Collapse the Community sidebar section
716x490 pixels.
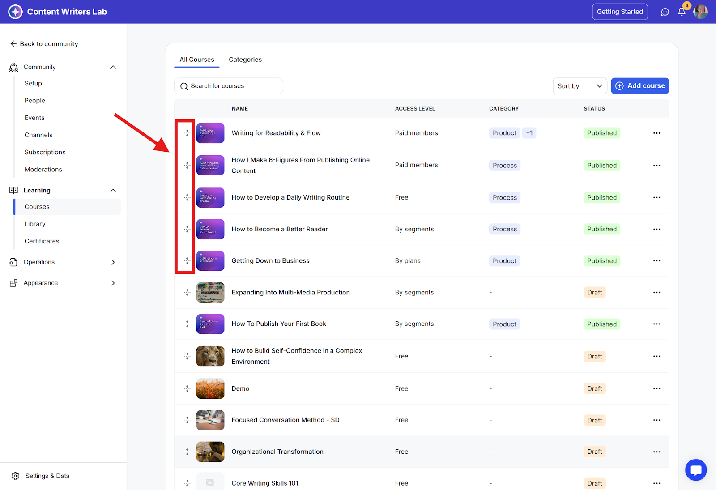click(x=113, y=67)
